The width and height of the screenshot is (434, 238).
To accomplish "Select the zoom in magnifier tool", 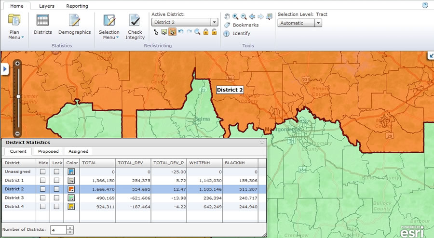I will (235, 16).
